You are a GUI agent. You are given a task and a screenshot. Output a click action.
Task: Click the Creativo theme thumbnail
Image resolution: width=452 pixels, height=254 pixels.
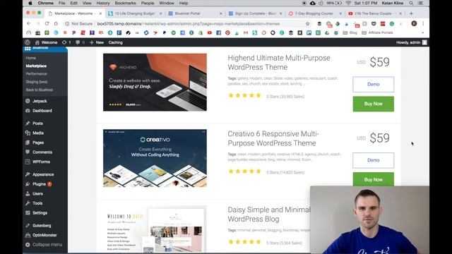point(155,158)
